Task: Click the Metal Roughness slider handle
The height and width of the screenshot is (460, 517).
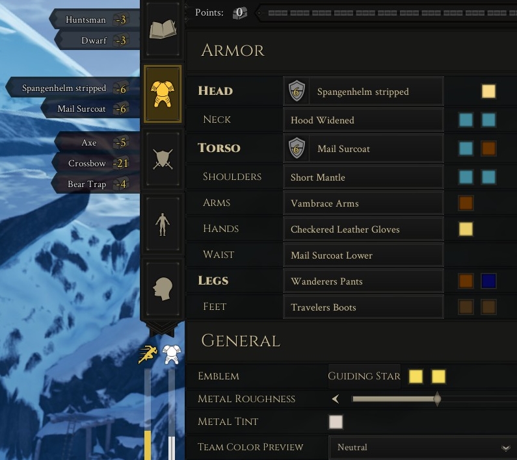Action: point(437,399)
